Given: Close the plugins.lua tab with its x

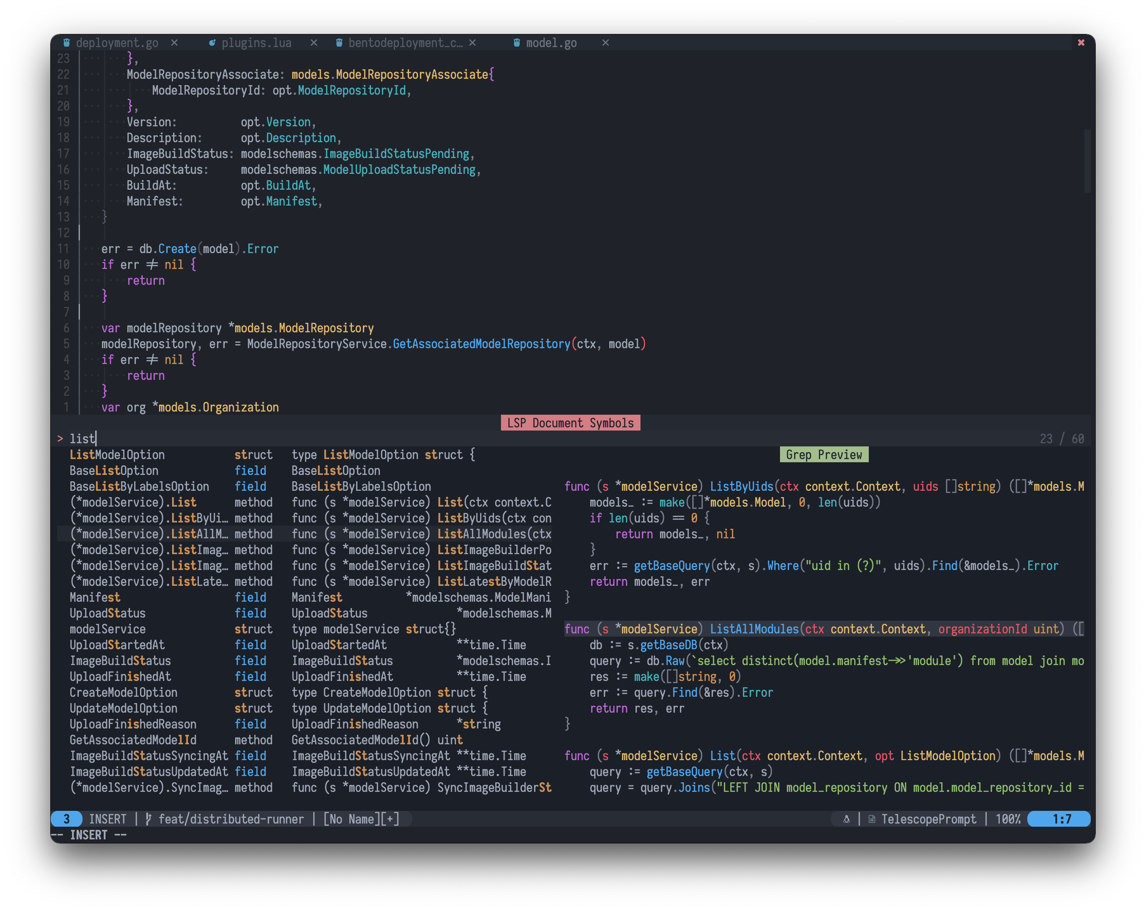Looking at the screenshot, I should (313, 43).
